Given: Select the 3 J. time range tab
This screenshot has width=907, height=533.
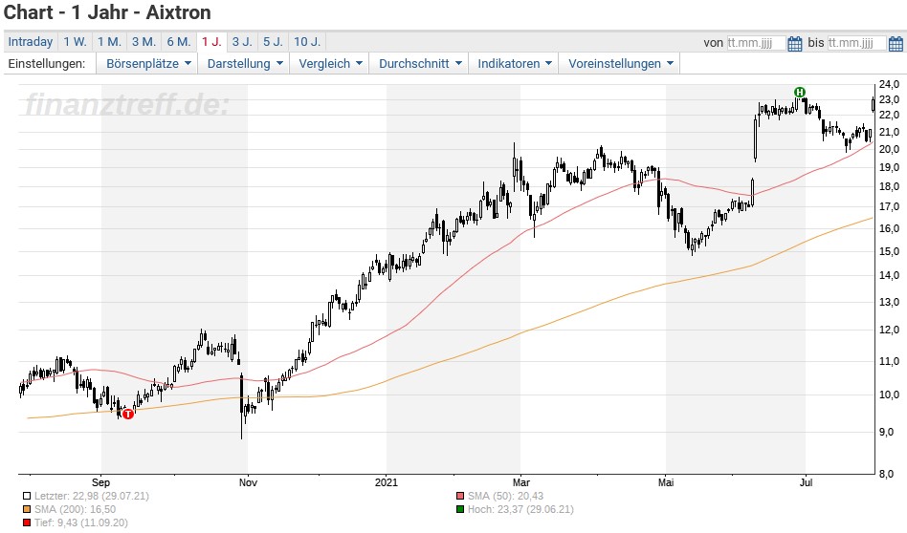Looking at the screenshot, I should [x=242, y=42].
